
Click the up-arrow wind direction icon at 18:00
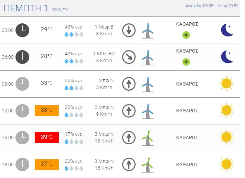click(x=129, y=165)
